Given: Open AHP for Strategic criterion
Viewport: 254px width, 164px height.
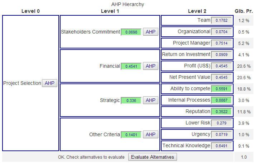Looking at the screenshot, I should pos(150,100).
